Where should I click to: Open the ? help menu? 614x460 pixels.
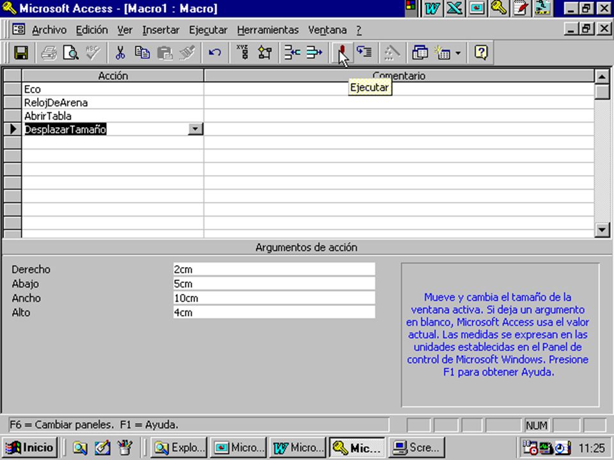pos(359,30)
